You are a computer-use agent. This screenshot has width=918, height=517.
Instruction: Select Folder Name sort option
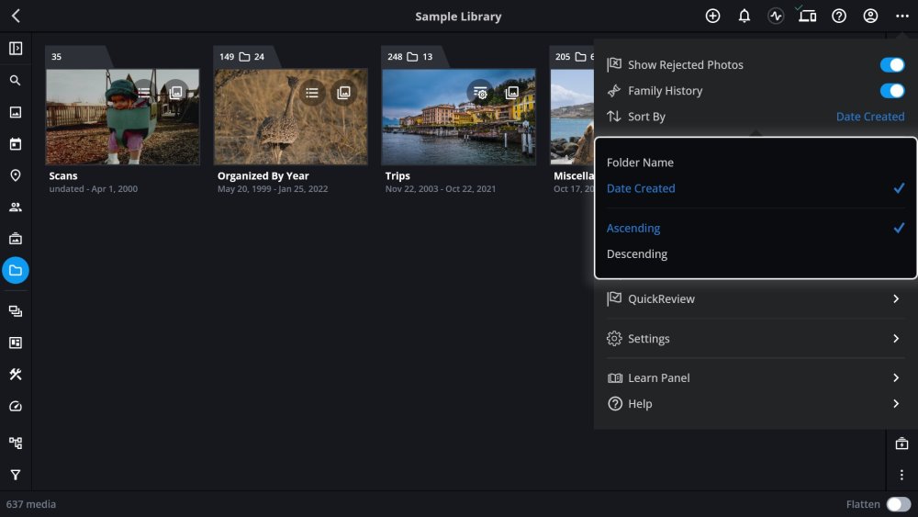coord(640,163)
